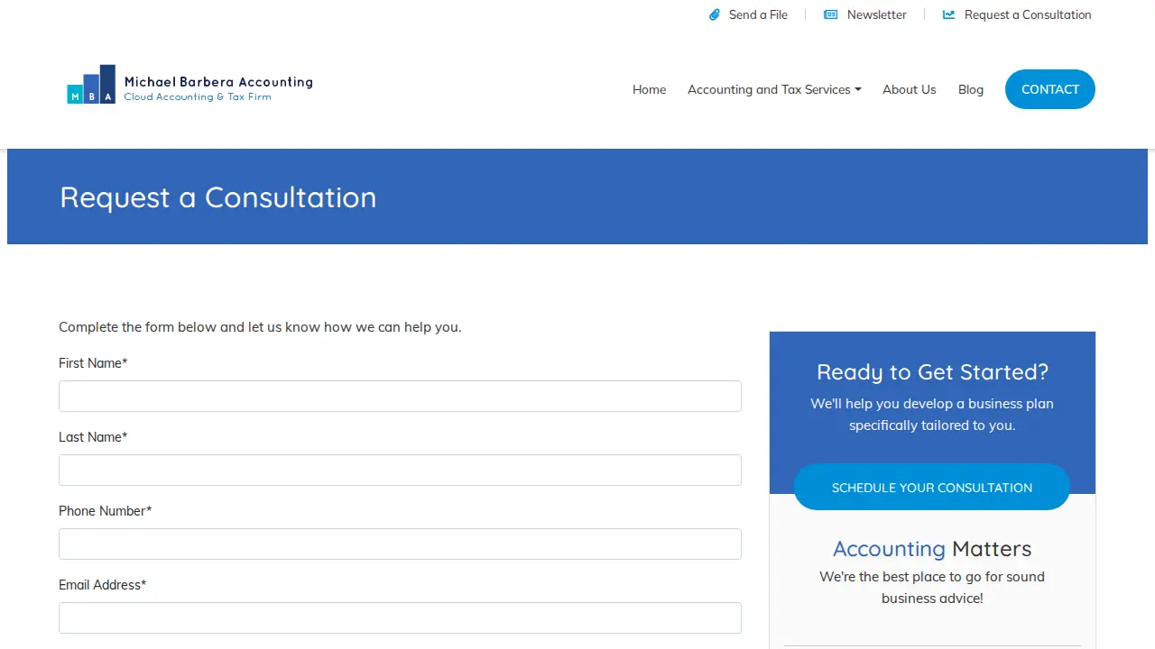The height and width of the screenshot is (649, 1155).
Task: Open the Blog menu item
Action: (x=971, y=89)
